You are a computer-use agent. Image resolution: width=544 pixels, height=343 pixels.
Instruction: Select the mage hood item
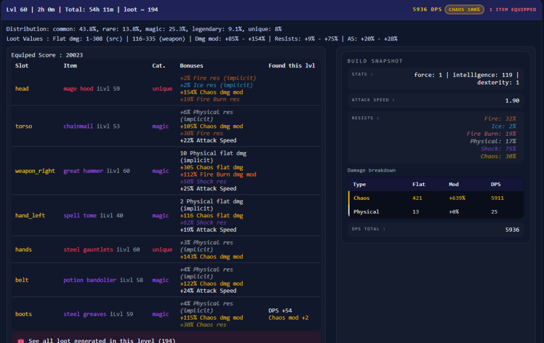pyautogui.click(x=78, y=89)
